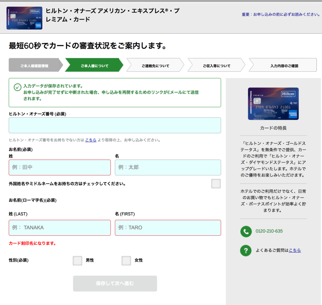Image resolution: width=322 pixels, height=305 pixels.
Task: Click the 性別(必須) label
Action: 19,260
